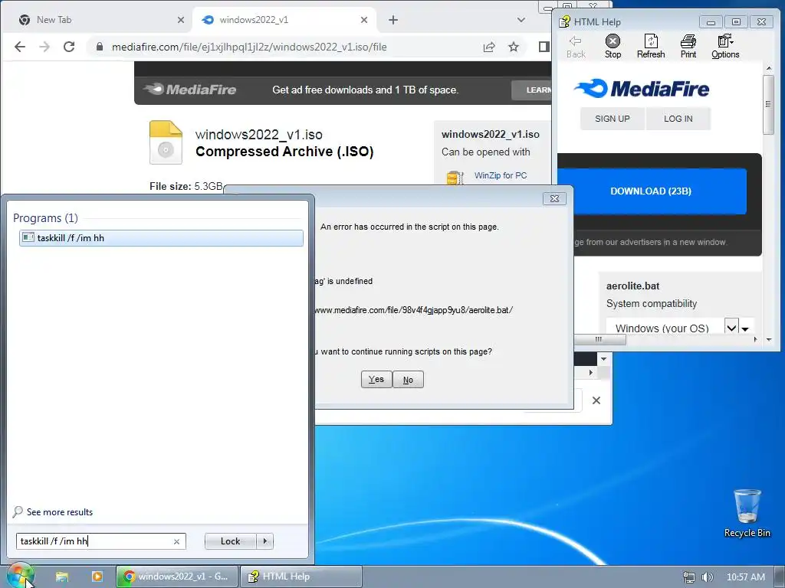
Task: Open Windows Explorer from taskbar
Action: click(61, 577)
